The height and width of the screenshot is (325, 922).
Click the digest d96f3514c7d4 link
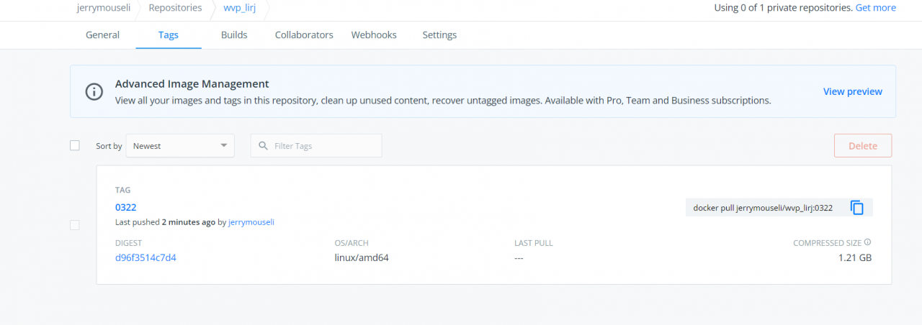(x=146, y=257)
